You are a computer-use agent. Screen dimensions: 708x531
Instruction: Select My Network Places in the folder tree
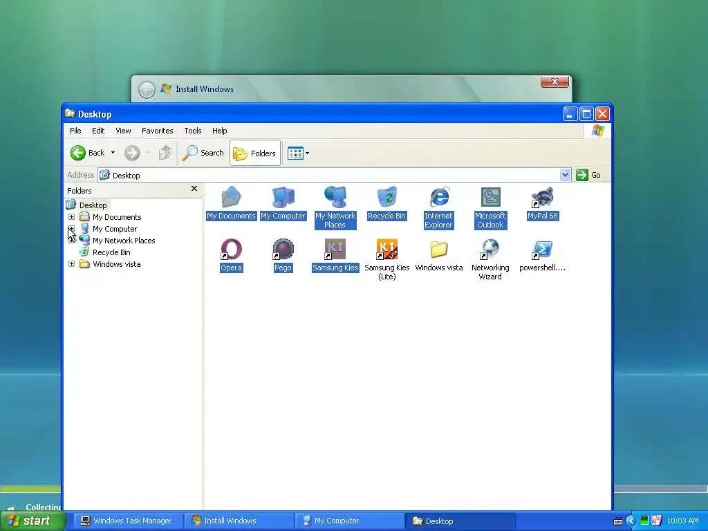[124, 241]
